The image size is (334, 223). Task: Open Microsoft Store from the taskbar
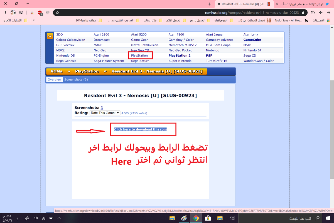[208, 218]
